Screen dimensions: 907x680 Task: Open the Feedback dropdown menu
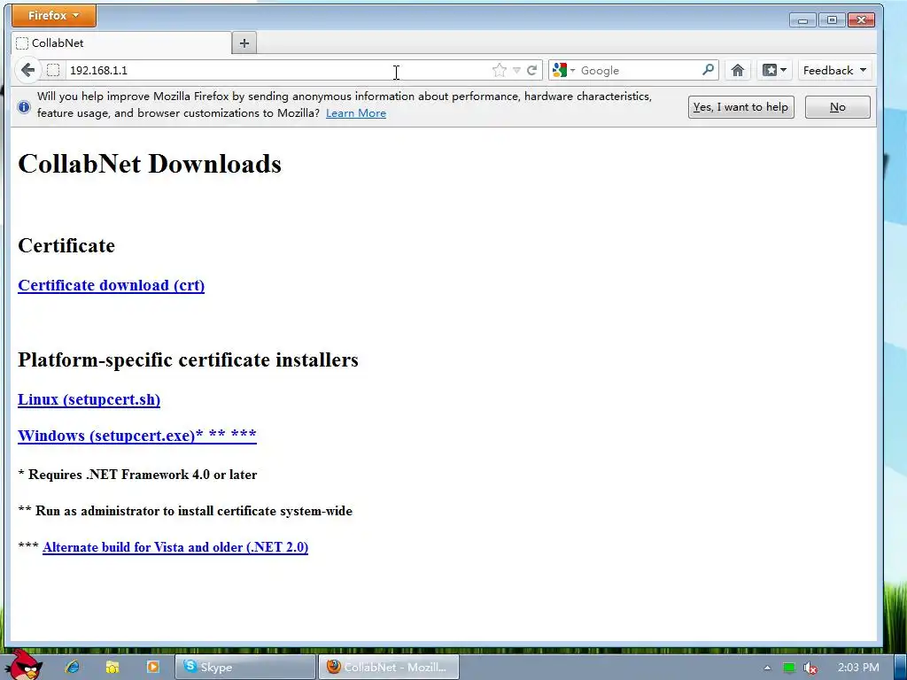point(834,71)
